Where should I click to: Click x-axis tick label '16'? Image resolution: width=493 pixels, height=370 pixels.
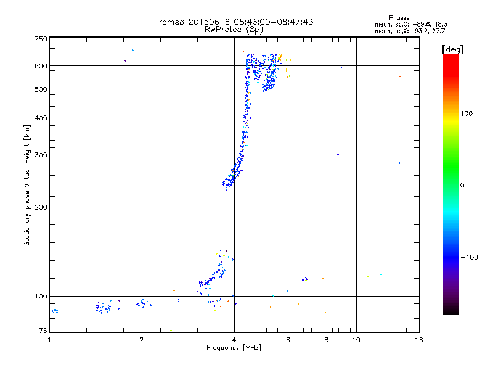(x=419, y=340)
